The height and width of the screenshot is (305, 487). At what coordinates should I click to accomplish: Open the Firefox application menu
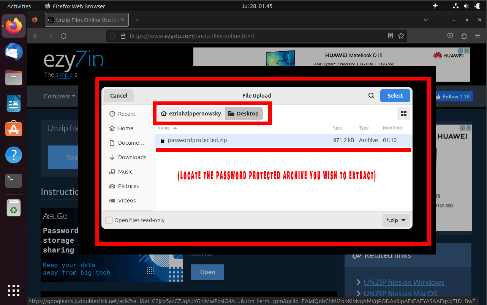tap(478, 35)
